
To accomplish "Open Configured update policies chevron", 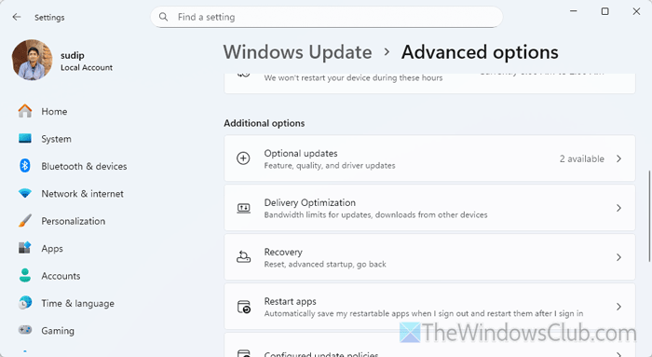I will (618, 354).
